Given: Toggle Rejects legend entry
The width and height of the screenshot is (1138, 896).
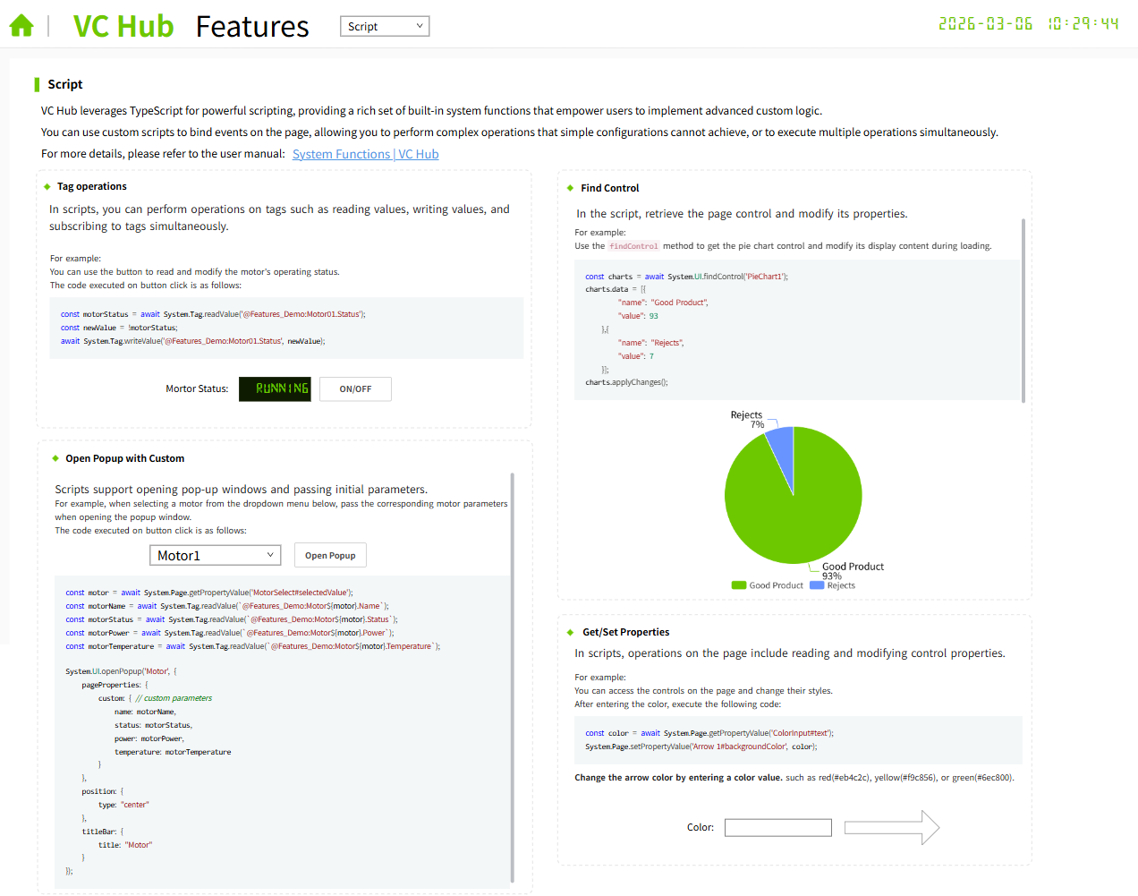Looking at the screenshot, I should (832, 585).
